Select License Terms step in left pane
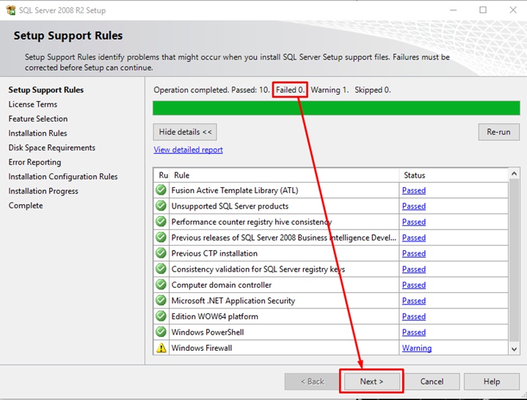The image size is (527, 400). click(x=33, y=104)
